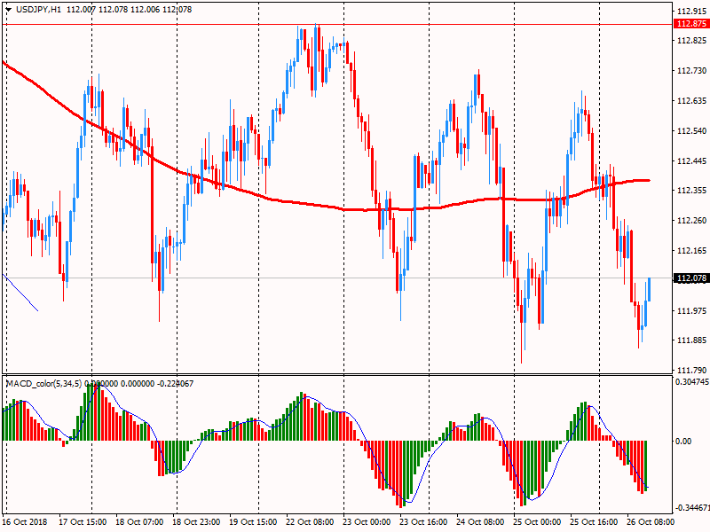Click the 112.260 price scale value
Screen dimensions: 710x532
(691, 221)
